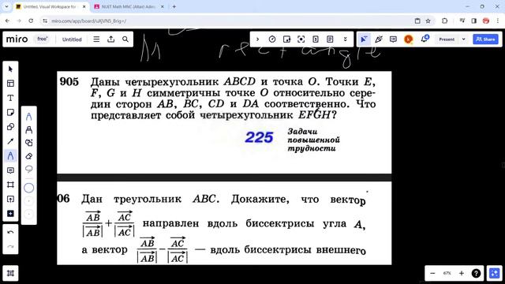Redo the last action
The height and width of the screenshot is (284, 505).
(10, 247)
